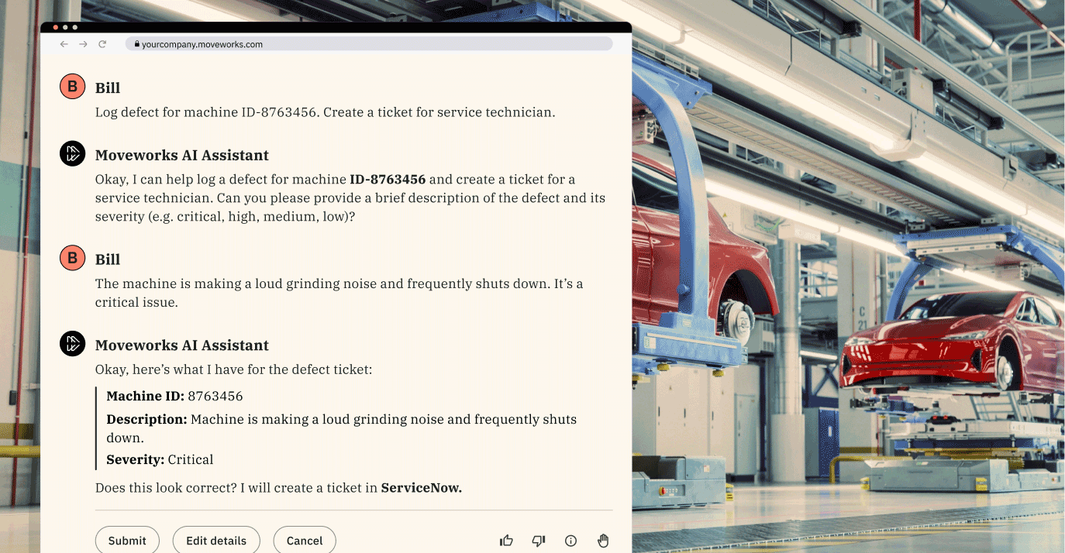Viewport: 1065px width, 553px height.
Task: Click the Moveworks logo beside the ticket summary reply
Action: 72,343
